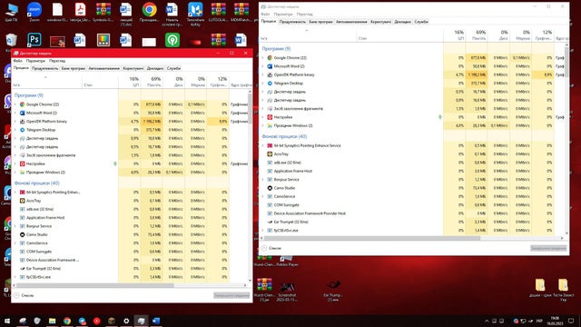Image resolution: width=581 pixels, height=327 pixels.
Task: Expand Microsoft Word (2) in red-titled Task Manager
Action: 15,113
